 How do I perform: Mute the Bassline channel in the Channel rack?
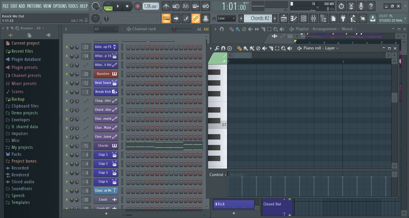[67, 74]
